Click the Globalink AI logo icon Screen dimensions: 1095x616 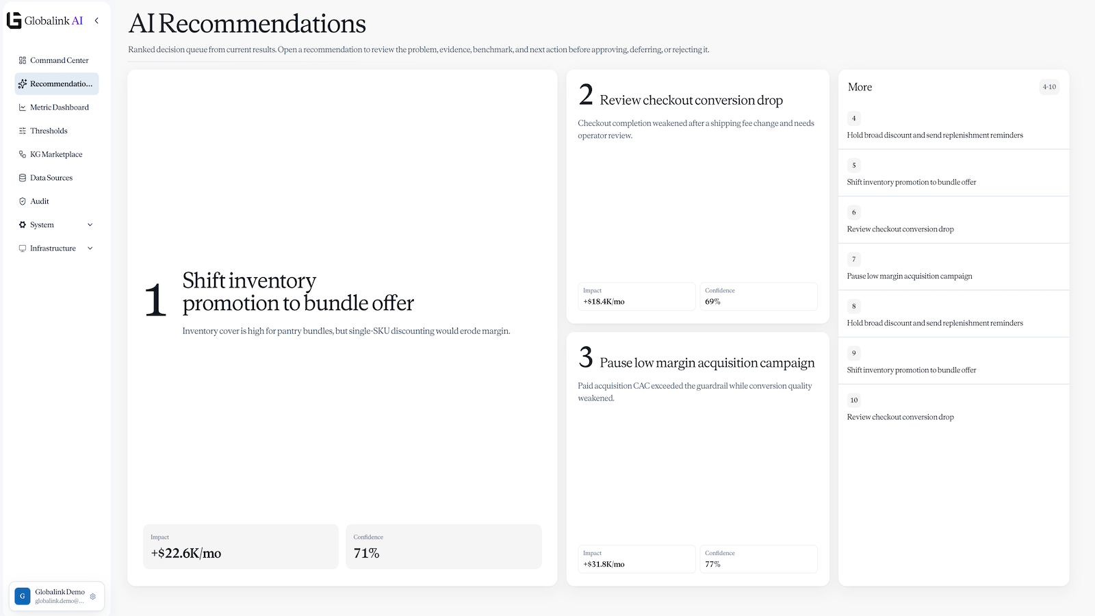[14, 21]
